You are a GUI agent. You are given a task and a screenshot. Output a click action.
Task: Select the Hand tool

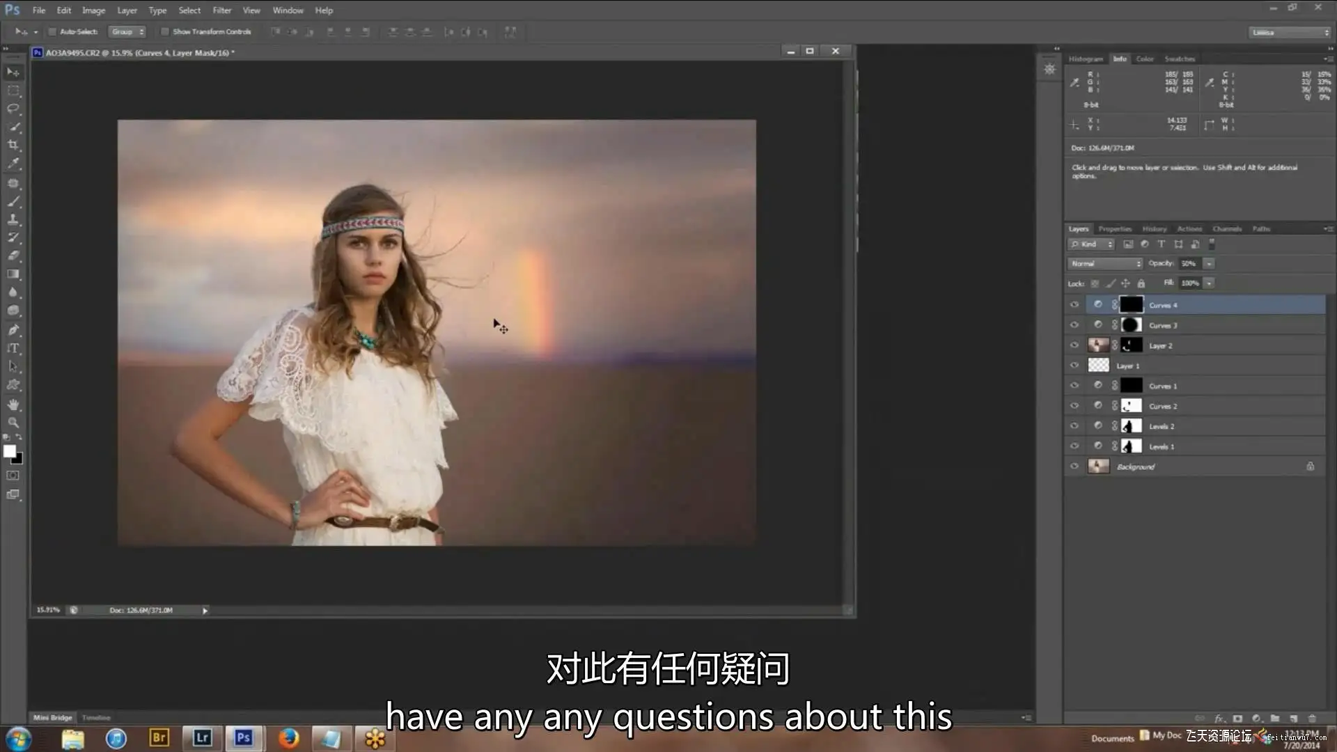13,404
